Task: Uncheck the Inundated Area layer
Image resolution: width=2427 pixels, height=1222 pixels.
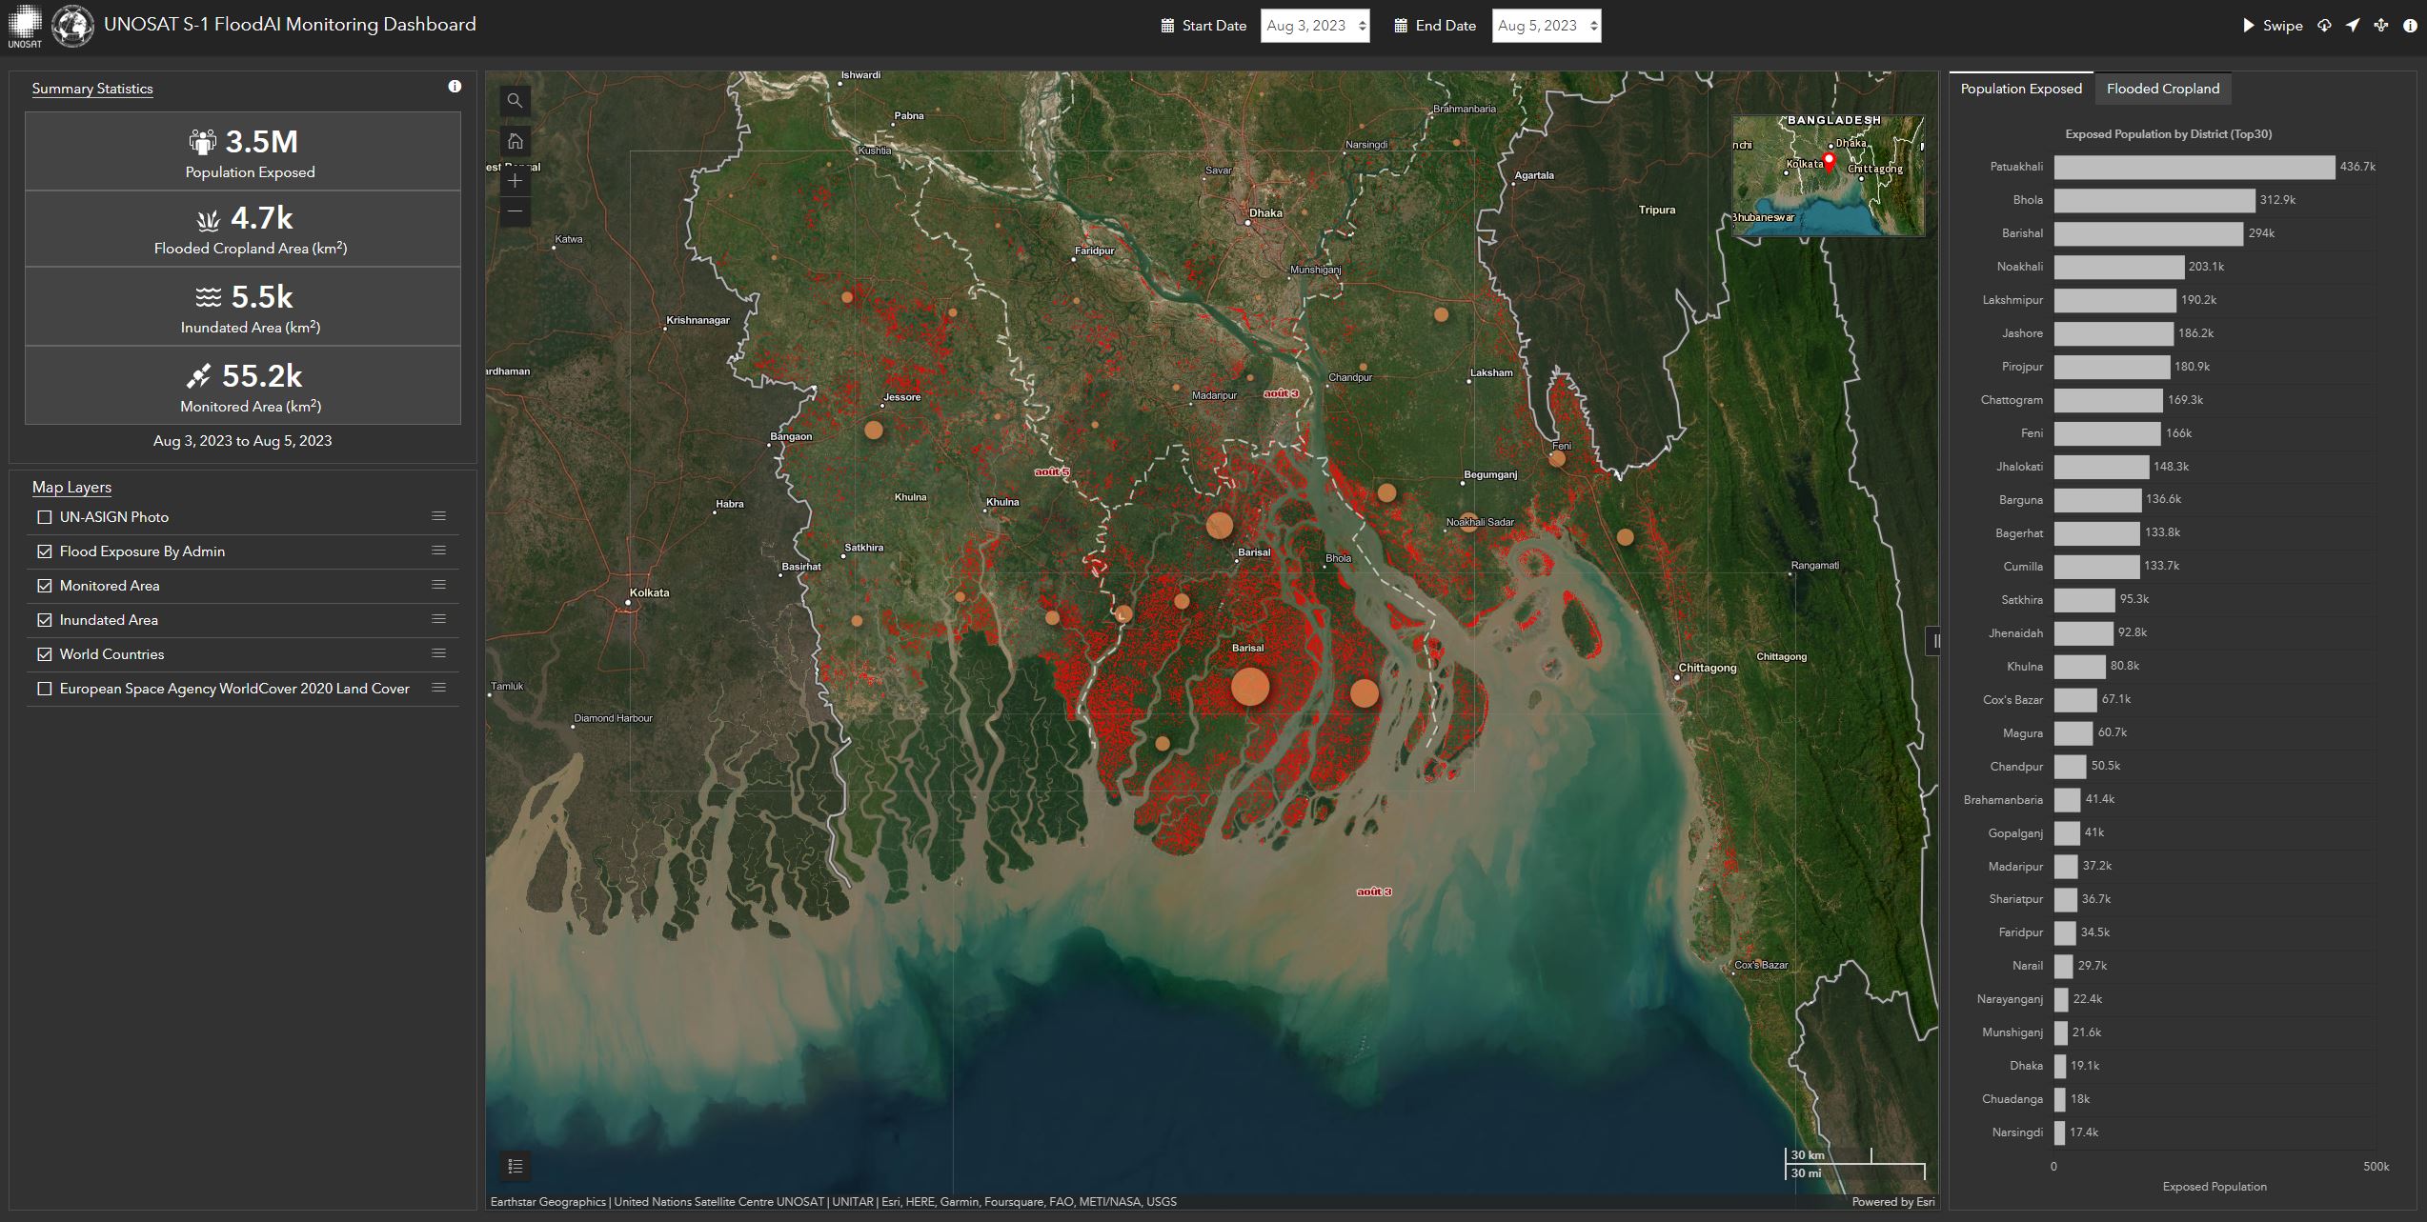Action: tap(44, 620)
